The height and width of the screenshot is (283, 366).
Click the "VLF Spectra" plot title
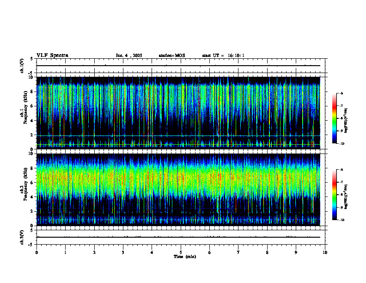[52, 55]
